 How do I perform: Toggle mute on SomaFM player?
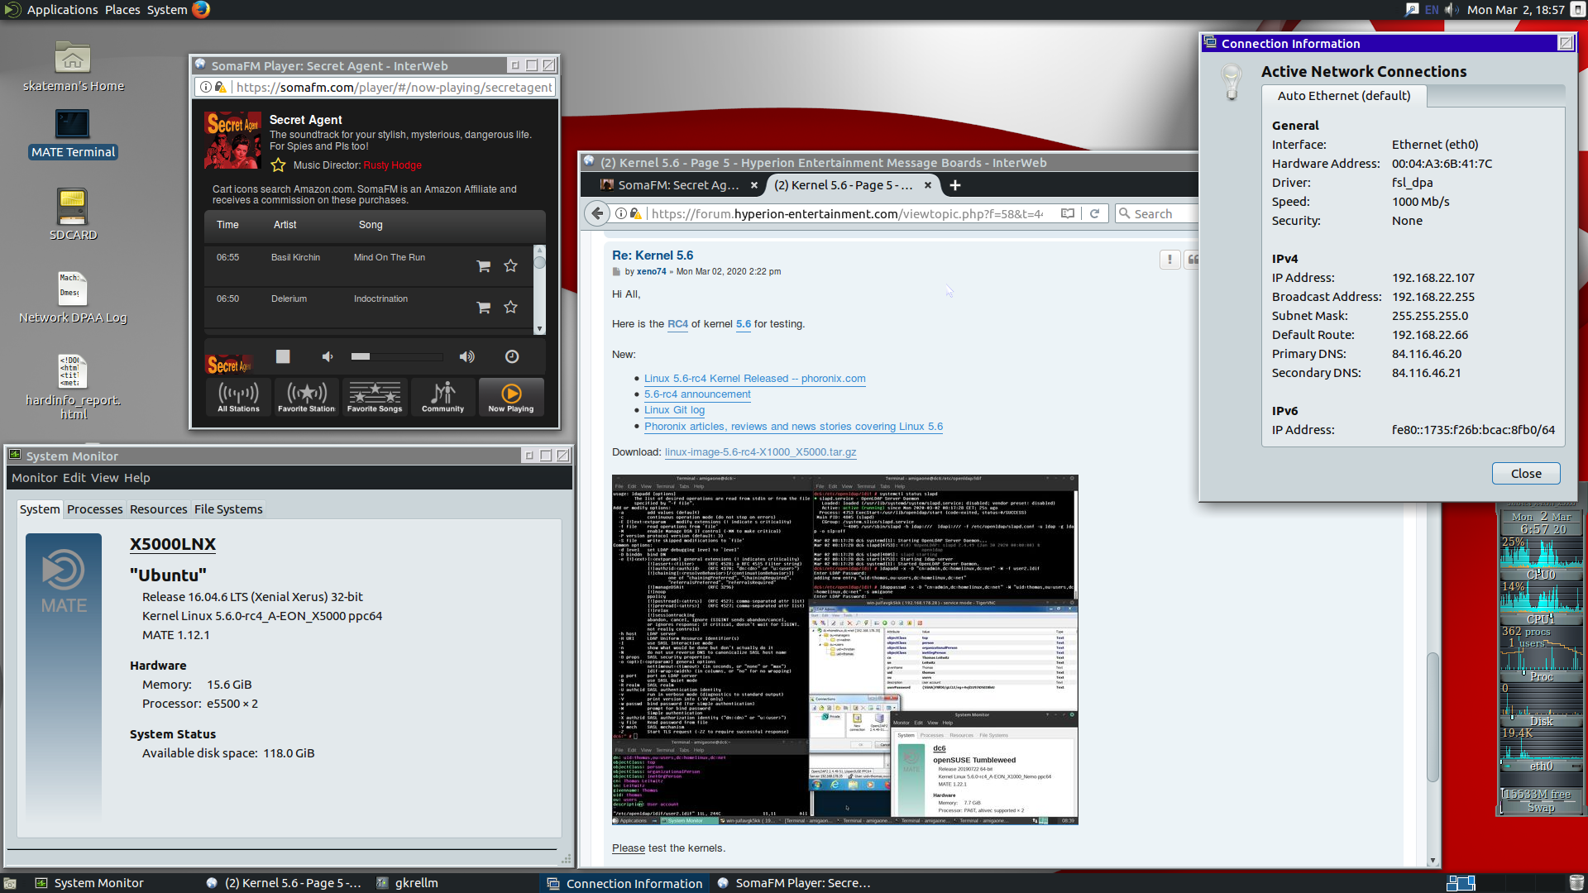326,355
